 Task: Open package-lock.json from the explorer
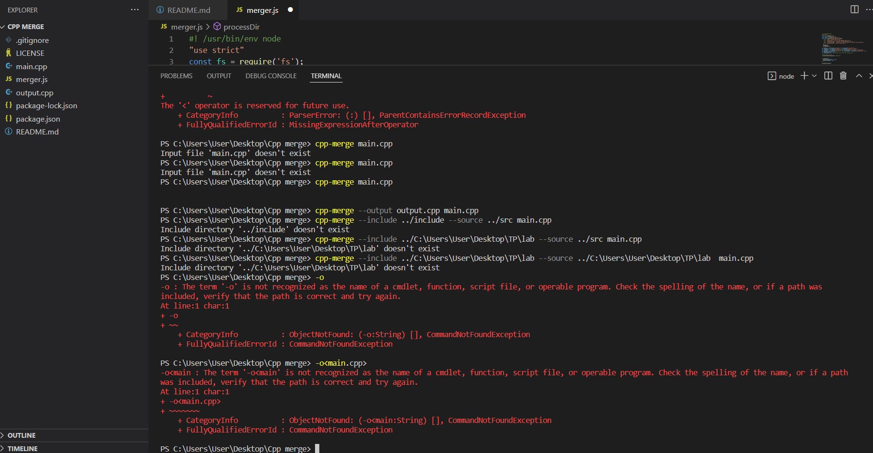tap(46, 105)
